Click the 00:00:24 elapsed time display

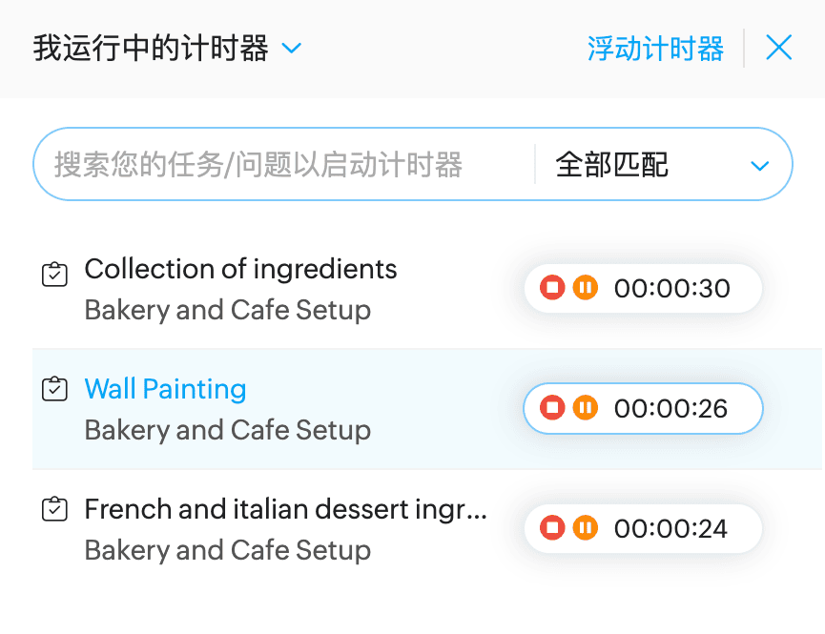click(670, 527)
